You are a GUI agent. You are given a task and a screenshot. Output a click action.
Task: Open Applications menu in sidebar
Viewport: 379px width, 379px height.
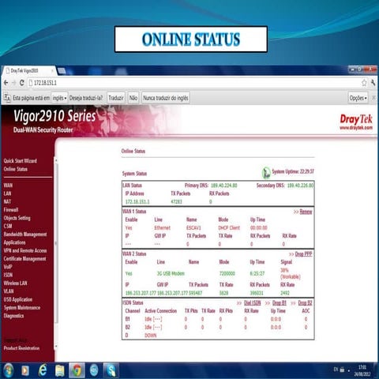point(14,242)
